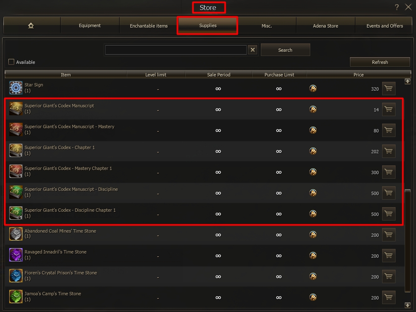Click the Star Sign item icon
The width and height of the screenshot is (416, 312).
tap(16, 88)
